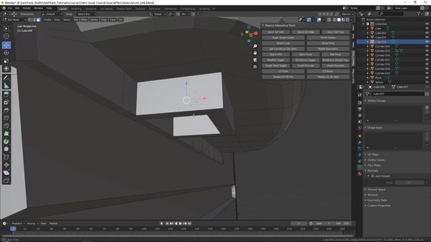Click the timeline play button
The width and height of the screenshot is (431, 242).
pos(180,223)
